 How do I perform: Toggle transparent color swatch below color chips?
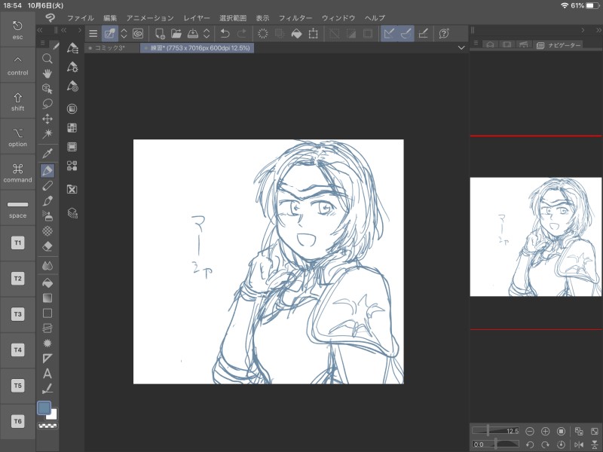[47, 426]
